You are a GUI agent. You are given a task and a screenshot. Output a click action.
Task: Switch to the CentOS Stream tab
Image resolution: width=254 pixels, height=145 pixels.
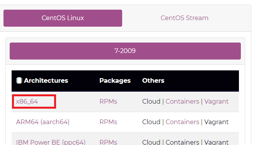pos(184,18)
